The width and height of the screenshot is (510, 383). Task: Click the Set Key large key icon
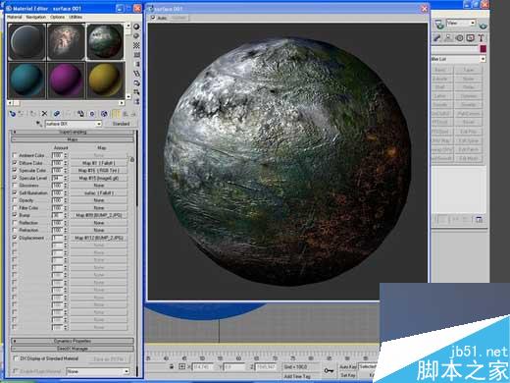click(x=329, y=370)
